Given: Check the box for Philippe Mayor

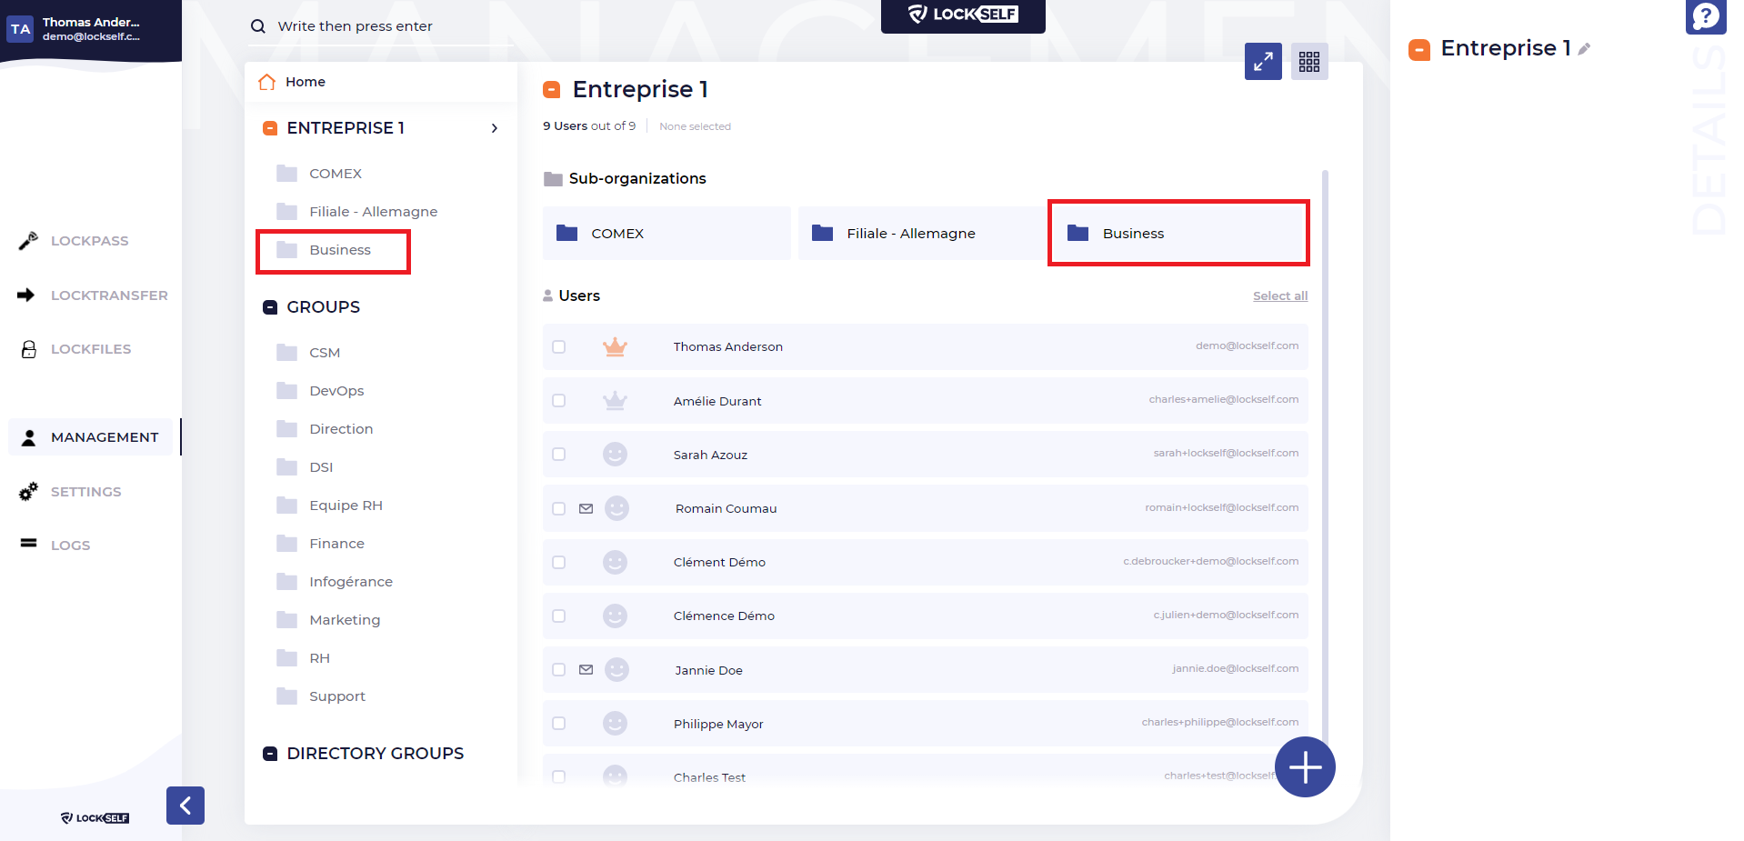Looking at the screenshot, I should point(559,723).
